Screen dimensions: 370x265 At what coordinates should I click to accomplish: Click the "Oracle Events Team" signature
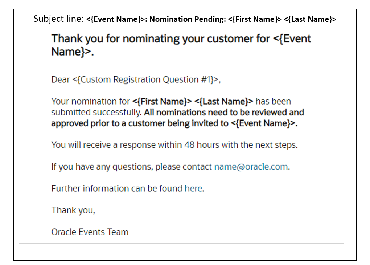point(90,232)
